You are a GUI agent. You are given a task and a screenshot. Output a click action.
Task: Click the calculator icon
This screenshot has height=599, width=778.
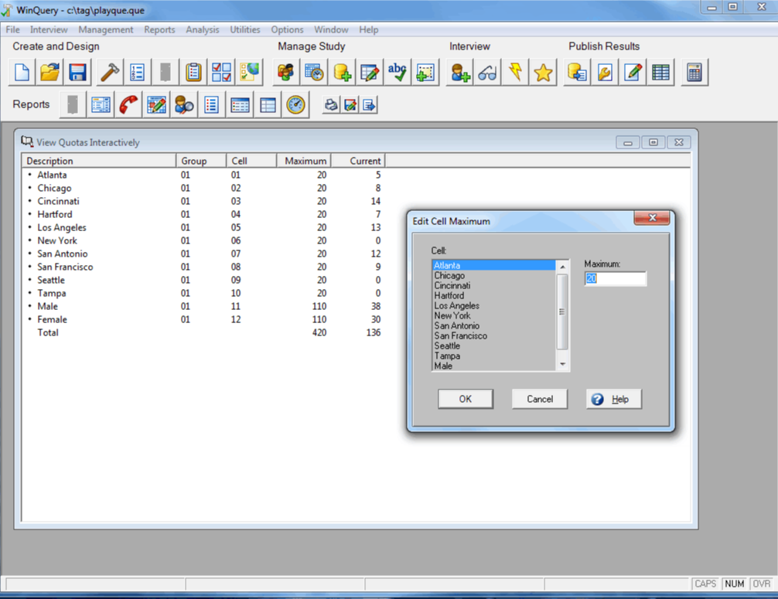694,73
